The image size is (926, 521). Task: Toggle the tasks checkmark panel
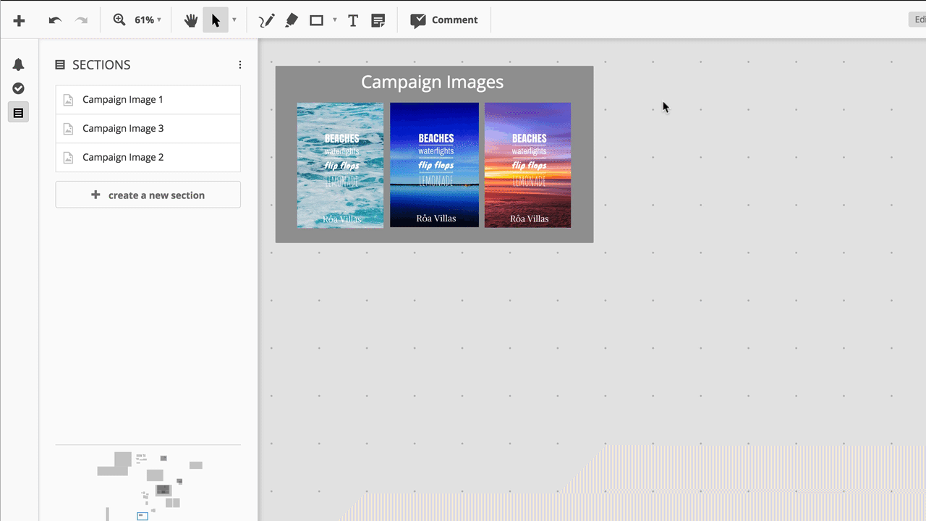18,88
